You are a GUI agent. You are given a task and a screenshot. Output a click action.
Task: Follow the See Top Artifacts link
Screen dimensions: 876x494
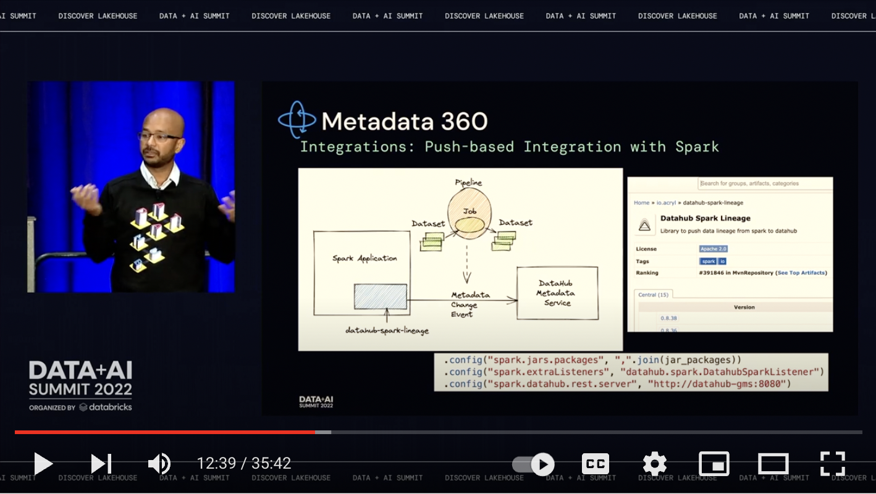coord(801,273)
